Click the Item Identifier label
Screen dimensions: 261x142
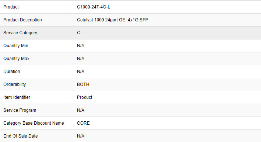(17, 97)
